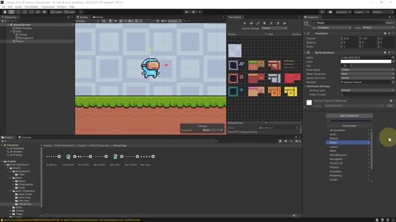This screenshot has width=396, height=222.
Task: Click the Order in Layer field
Action: [368, 94]
